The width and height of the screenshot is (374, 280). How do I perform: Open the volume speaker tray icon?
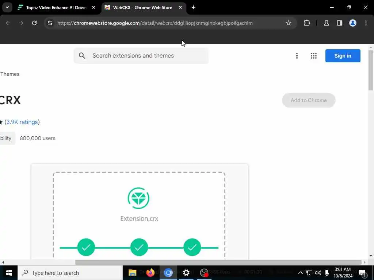click(x=318, y=273)
